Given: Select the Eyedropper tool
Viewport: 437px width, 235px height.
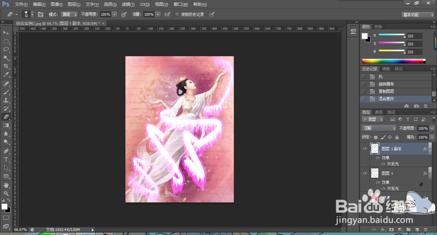Looking at the screenshot, I should (6, 75).
